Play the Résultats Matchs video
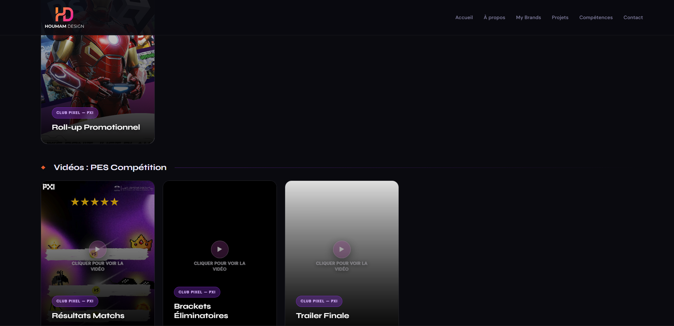Viewport: 674px width, 326px height. [x=98, y=249]
